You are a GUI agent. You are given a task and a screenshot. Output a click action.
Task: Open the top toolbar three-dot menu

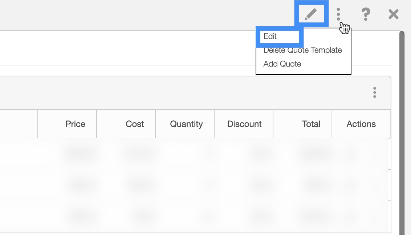(x=338, y=14)
